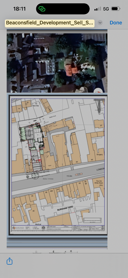This screenshot has width=128, height=278.
Task: Tap the aerial satellite photo
Action: click(x=57, y=63)
